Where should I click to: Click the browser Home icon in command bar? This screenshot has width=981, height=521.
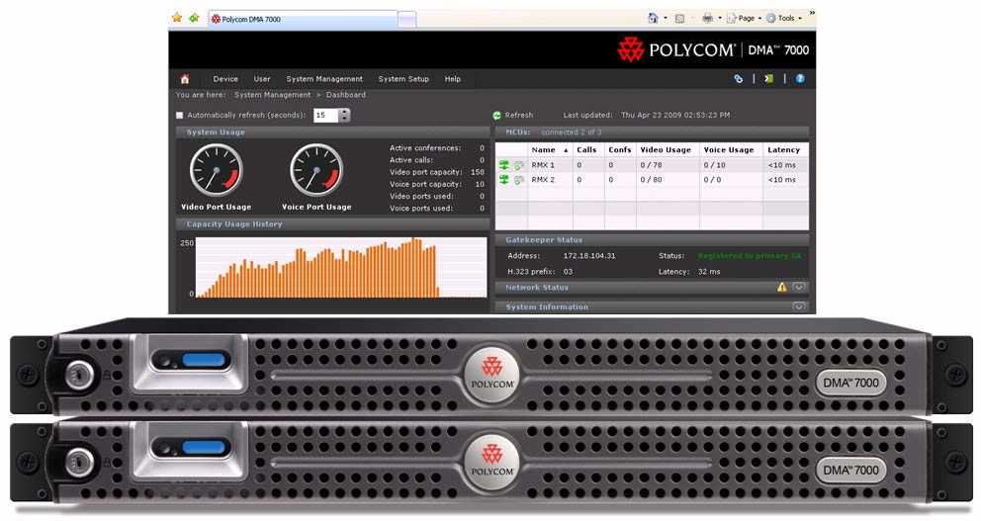tap(653, 18)
